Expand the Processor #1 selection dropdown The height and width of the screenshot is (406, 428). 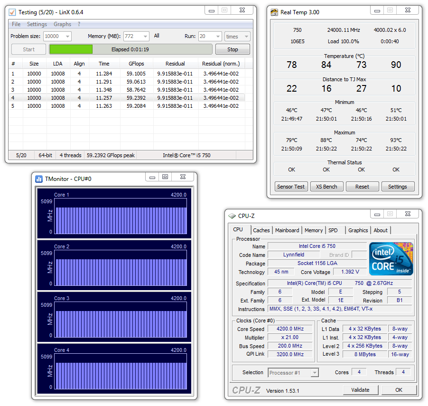(314, 373)
